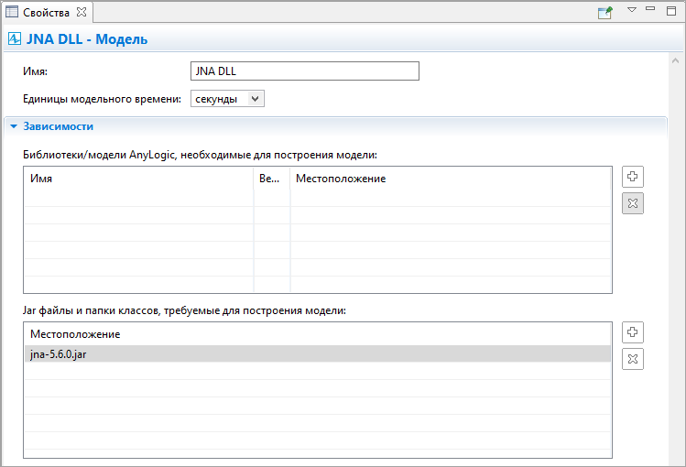Click the scroll up arrow of properties panel

pos(676,61)
